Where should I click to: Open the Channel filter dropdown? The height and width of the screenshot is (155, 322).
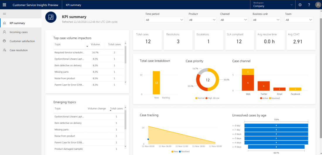point(234,20)
